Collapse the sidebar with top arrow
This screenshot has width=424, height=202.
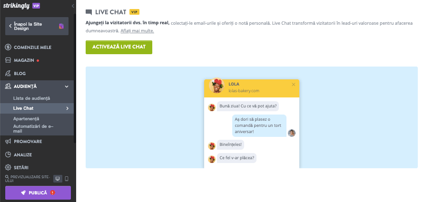point(73,6)
